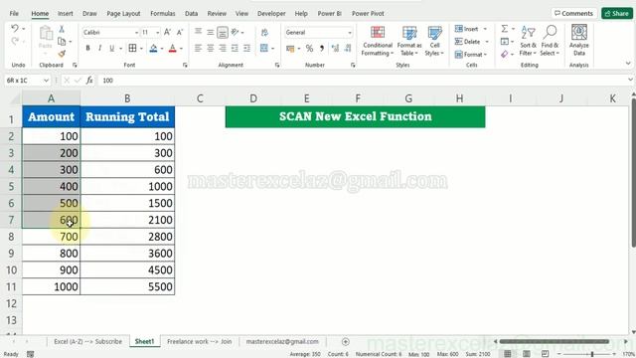
Task: Click the Copy icon
Action: tap(62, 42)
